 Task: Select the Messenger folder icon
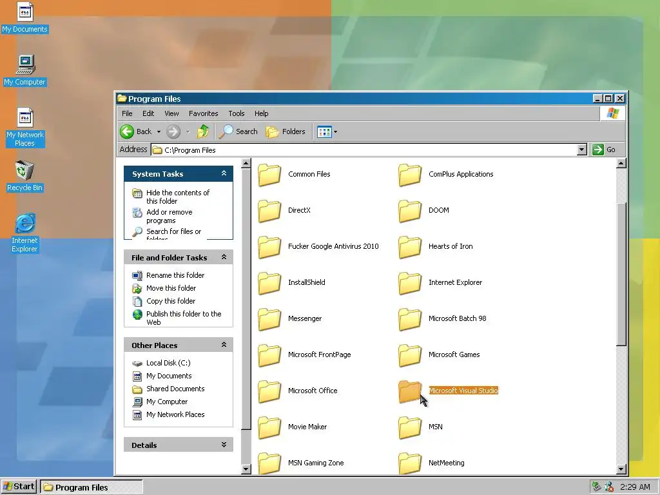point(269,319)
